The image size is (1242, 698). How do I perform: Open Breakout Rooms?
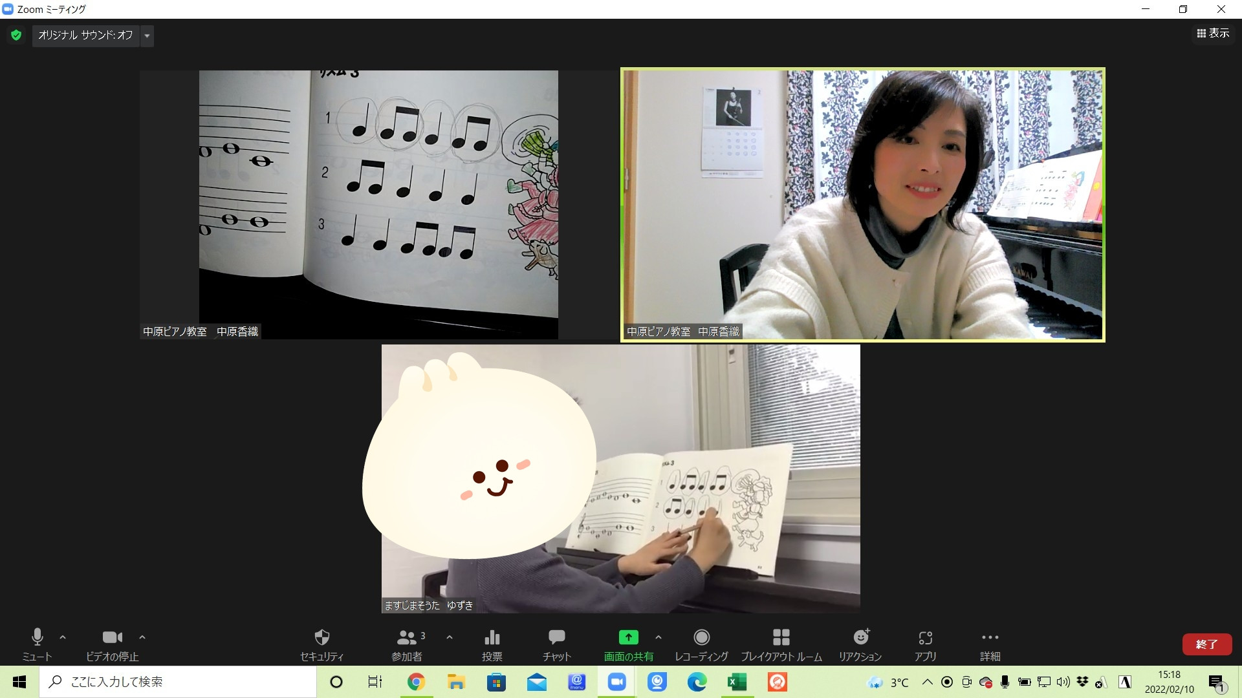pyautogui.click(x=781, y=638)
